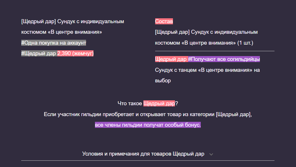Select the "#Одна покупка на аккаунт" tag
The width and height of the screenshot is (296, 167).
[x=54, y=43]
